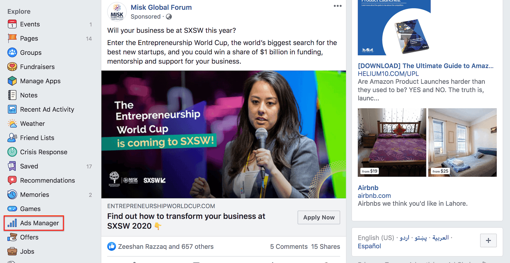510x263 pixels.
Task: Click the Crisis Response icon
Action: point(12,152)
